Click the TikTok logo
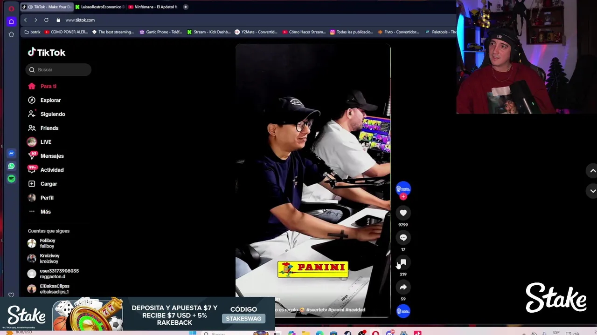 pyautogui.click(x=46, y=53)
